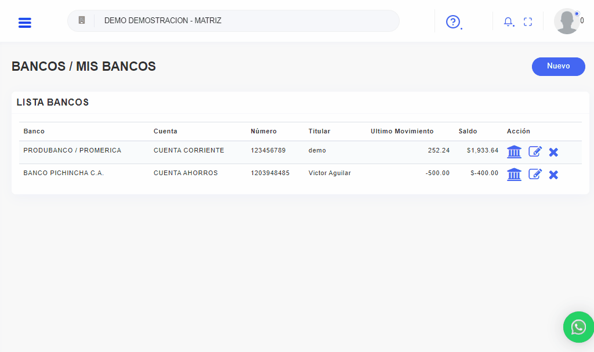Open the hamburger navigation menu
Screen dimensions: 594x352
(25, 23)
